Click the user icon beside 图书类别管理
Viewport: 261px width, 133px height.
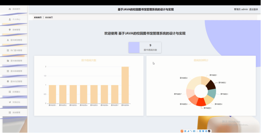click(7, 40)
